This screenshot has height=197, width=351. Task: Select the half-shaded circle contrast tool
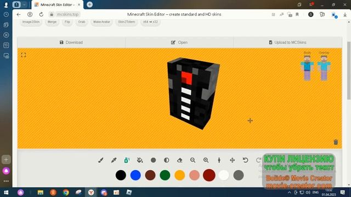coord(166,160)
